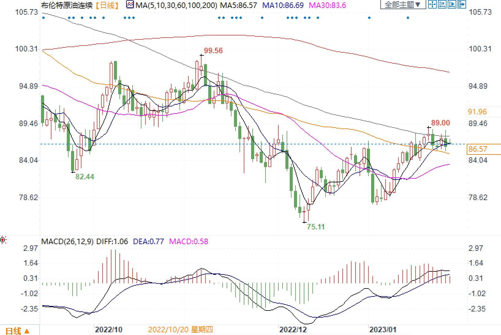The width and height of the screenshot is (501, 335).
Task: Click the 89.00 recent high label
Action: click(x=440, y=123)
